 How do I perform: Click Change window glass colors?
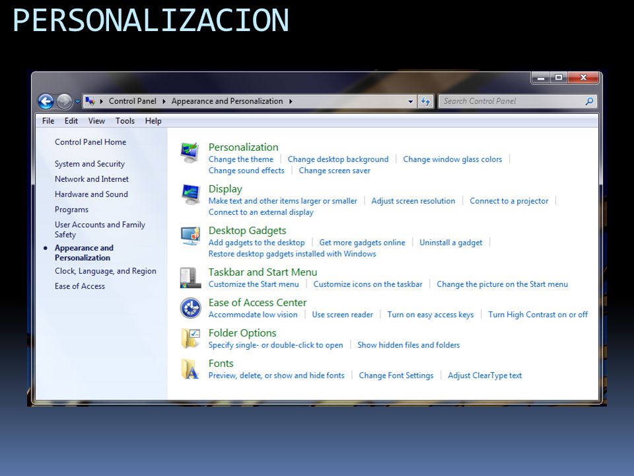[452, 159]
